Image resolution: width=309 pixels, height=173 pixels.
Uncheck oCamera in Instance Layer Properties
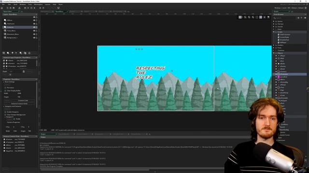(4, 63)
